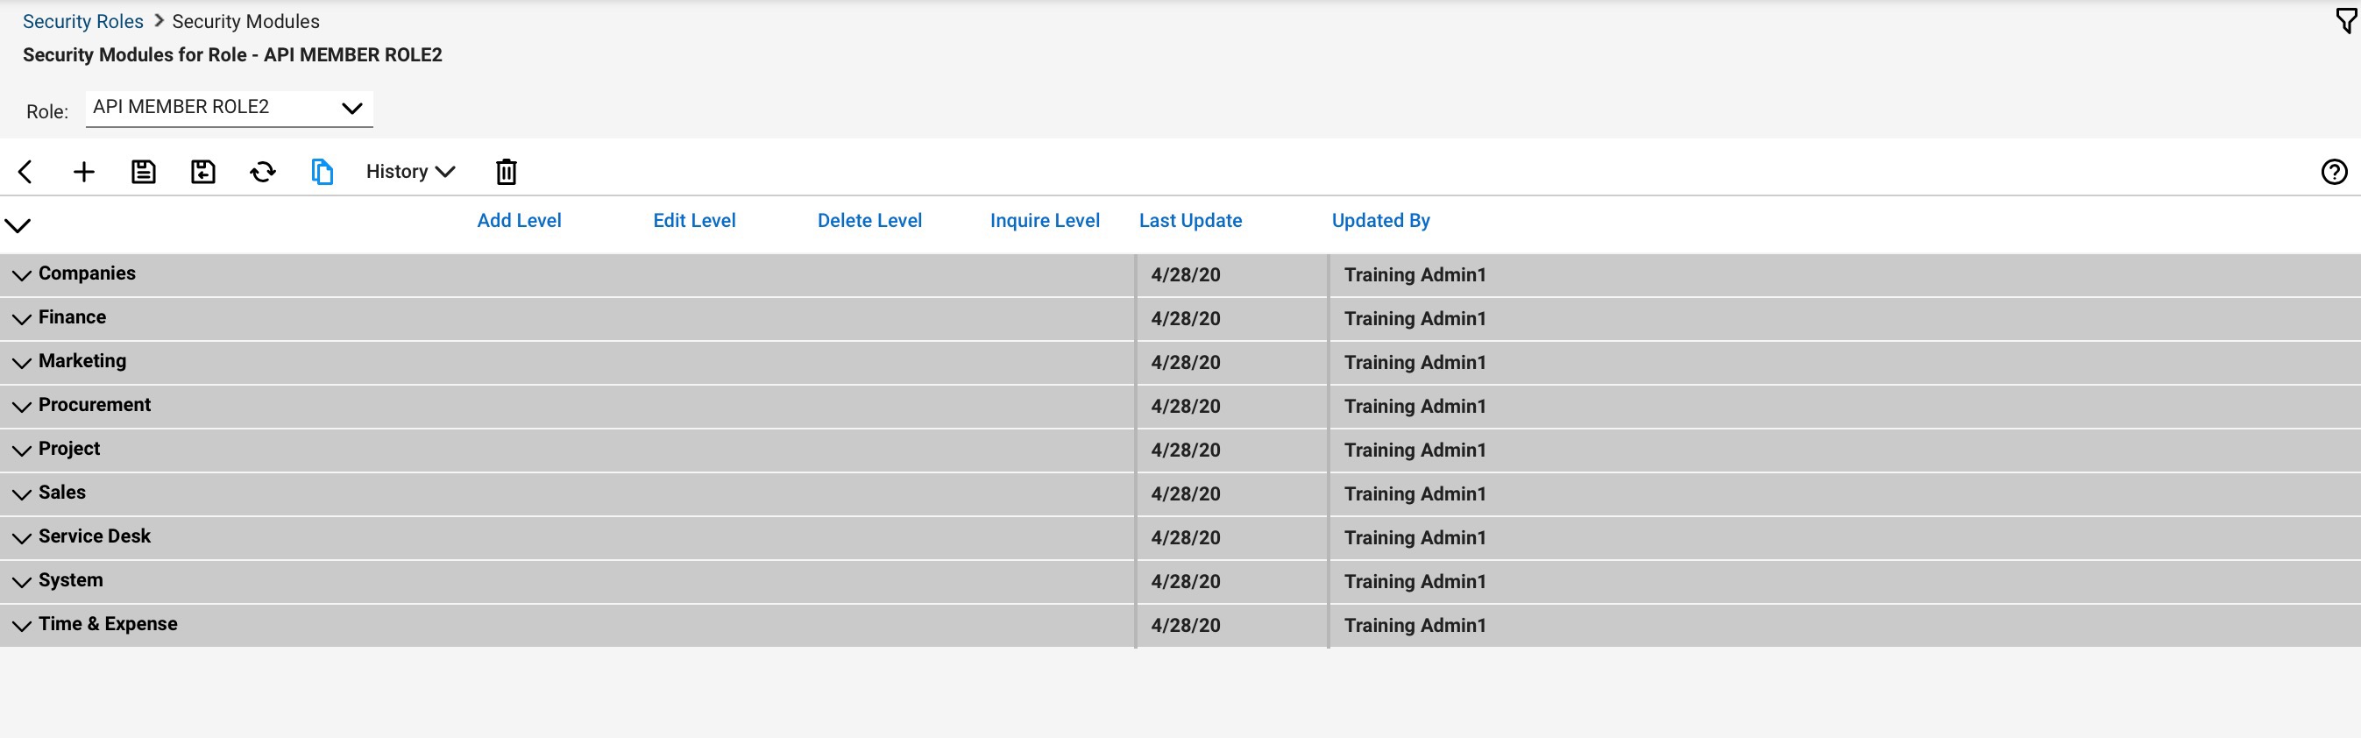Open the Role combo box dropdown
This screenshot has height=738, width=2361.
[x=229, y=107]
